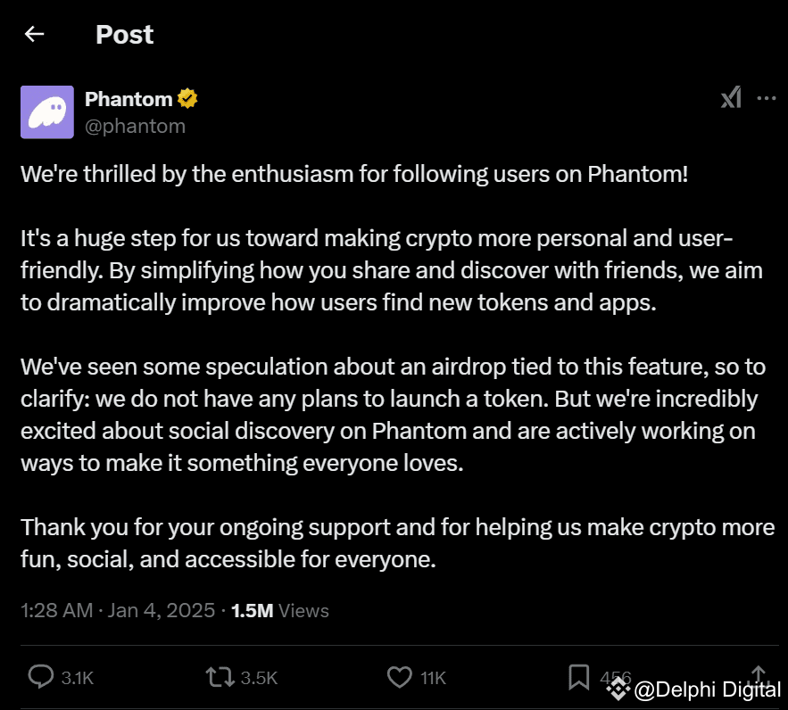Click the @Delphi Digital watermark text
Screen dimensions: 788x710
(707, 689)
